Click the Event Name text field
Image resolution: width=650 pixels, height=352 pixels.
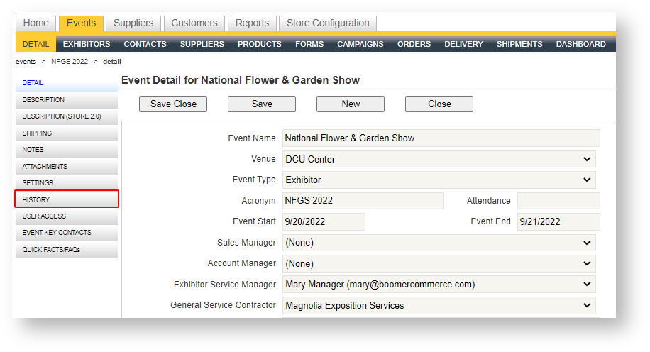pos(441,138)
